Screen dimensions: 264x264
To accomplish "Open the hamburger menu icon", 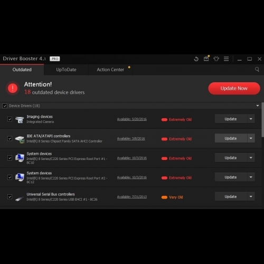I will coord(226,59).
